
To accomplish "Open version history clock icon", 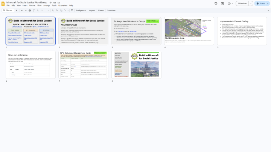I will click(x=216, y=3).
